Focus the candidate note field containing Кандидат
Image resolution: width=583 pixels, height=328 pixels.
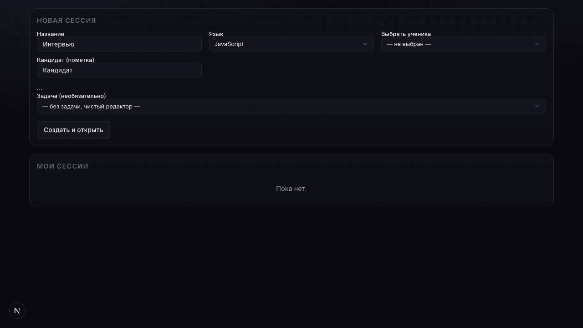119,70
